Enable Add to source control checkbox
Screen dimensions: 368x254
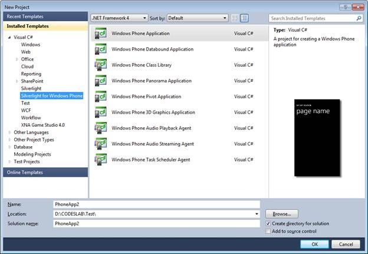pos(268,231)
